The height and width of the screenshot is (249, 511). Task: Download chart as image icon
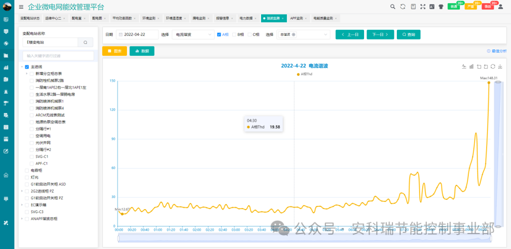[500, 66]
